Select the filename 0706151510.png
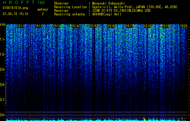The image size is (190, 121). (x=15, y=8)
